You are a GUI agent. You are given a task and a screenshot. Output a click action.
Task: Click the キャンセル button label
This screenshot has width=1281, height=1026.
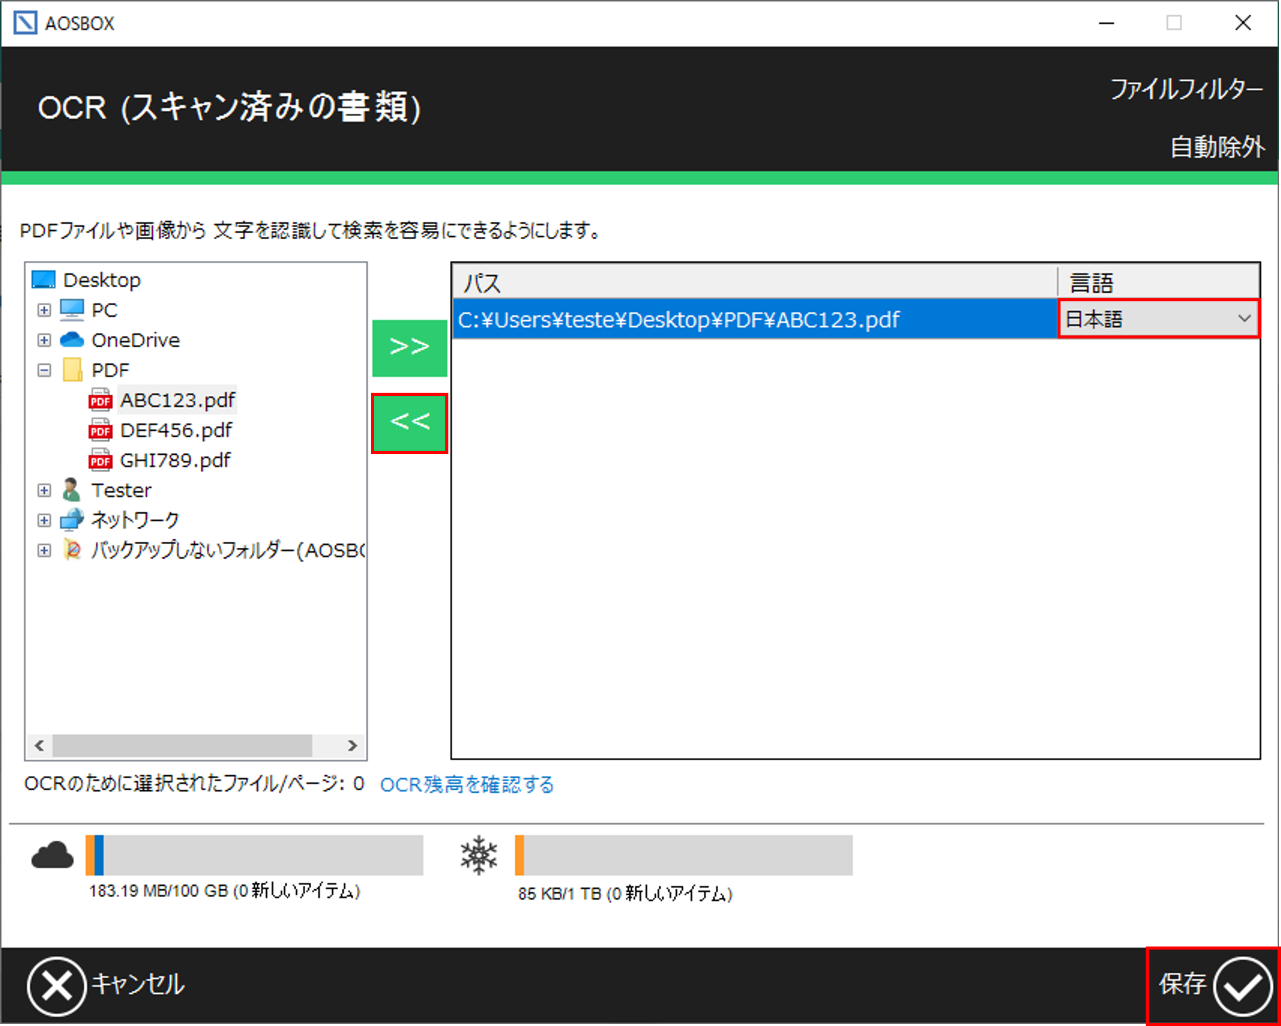[138, 985]
